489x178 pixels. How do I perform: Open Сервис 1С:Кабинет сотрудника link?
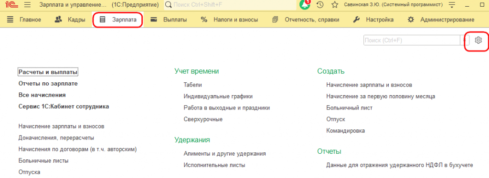tap(64, 107)
